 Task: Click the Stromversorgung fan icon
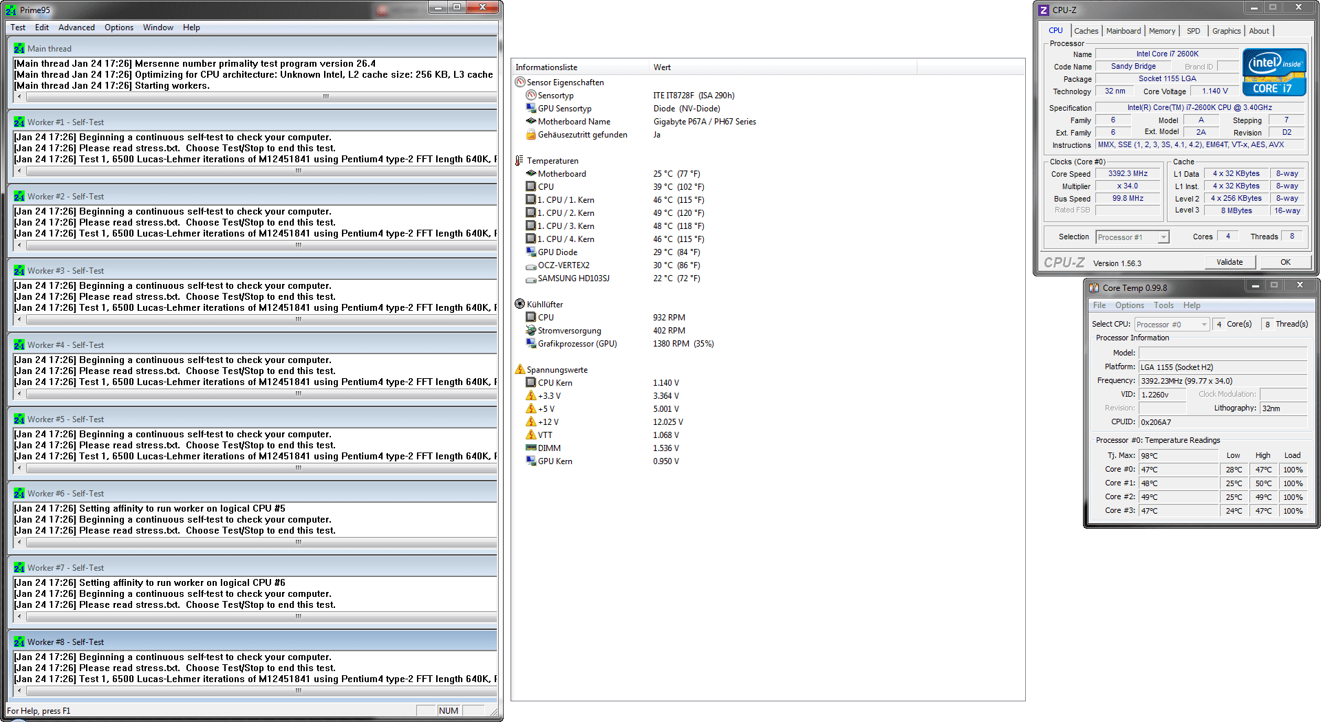point(531,331)
